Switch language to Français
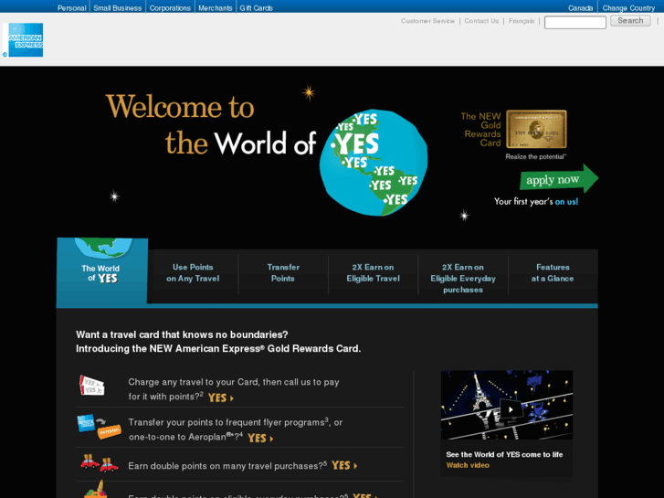Viewport: 664px width, 498px height. (x=522, y=21)
